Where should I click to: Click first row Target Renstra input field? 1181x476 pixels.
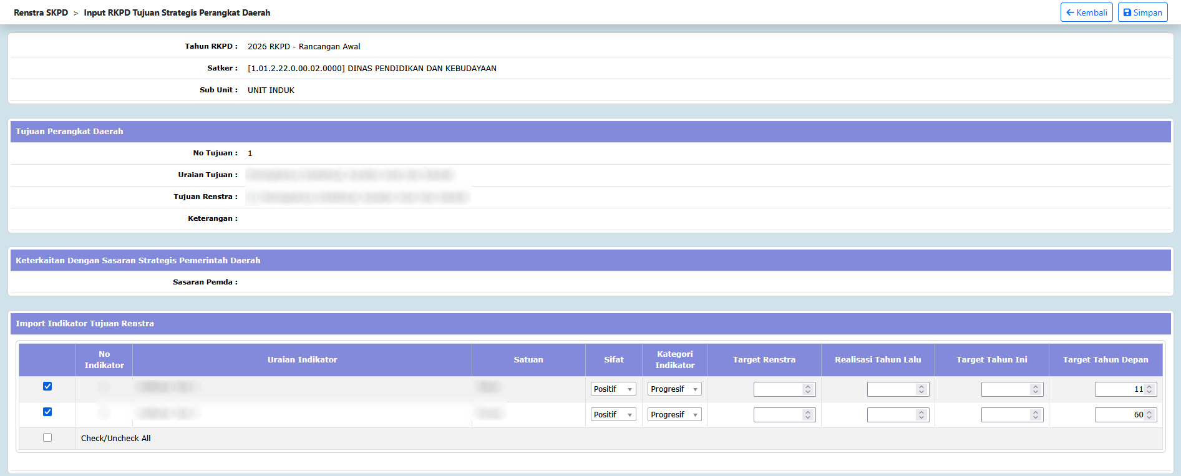[777, 389]
